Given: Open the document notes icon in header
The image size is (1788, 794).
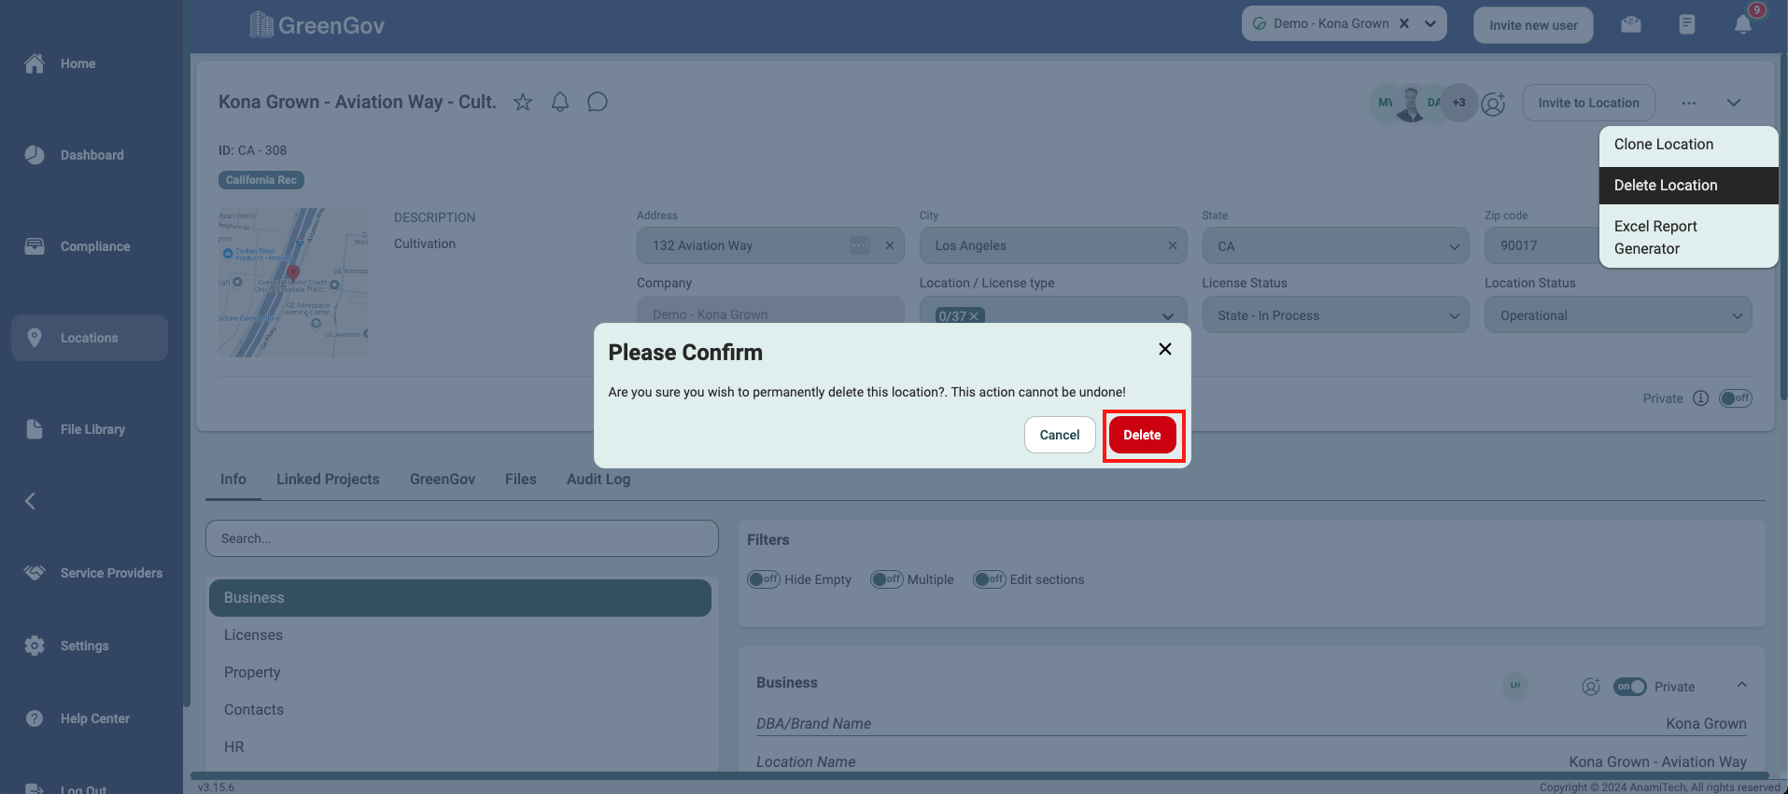Looking at the screenshot, I should coord(1687,24).
